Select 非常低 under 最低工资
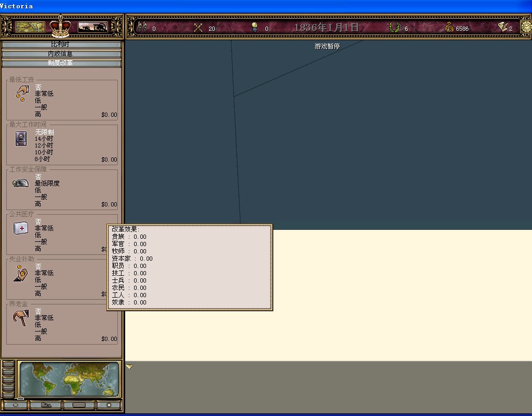The width and height of the screenshot is (532, 416). point(44,94)
